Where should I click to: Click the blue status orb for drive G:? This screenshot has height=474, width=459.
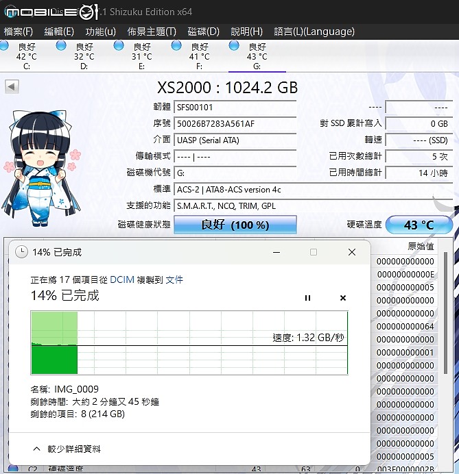234,46
